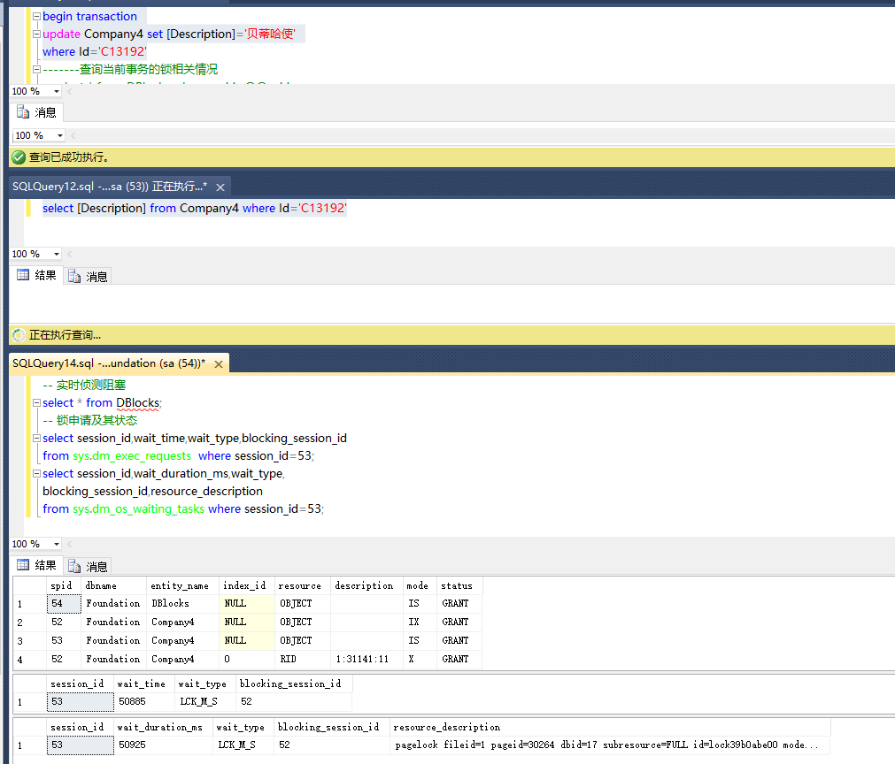Click row header 4 in first results grid
Screen dimensions: 895x764
coord(29,660)
